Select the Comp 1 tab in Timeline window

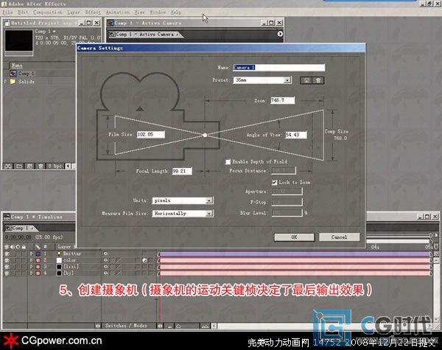click(20, 228)
